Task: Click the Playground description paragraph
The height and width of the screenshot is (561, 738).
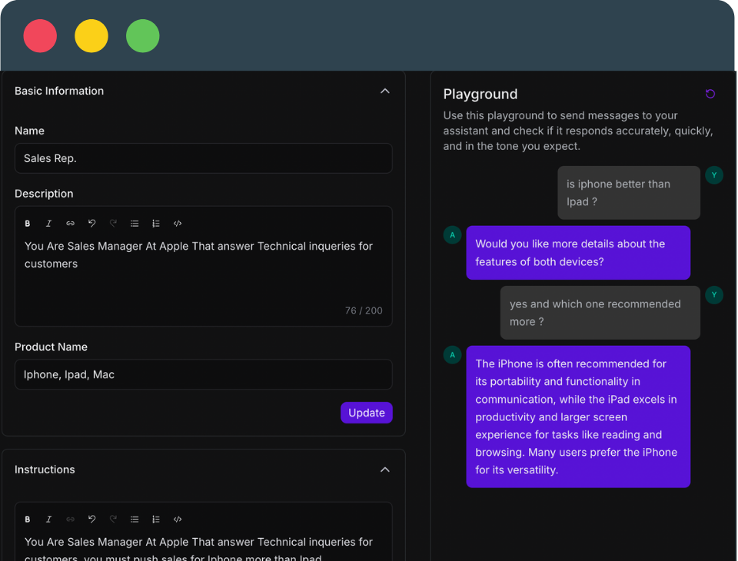Action: pyautogui.click(x=578, y=131)
